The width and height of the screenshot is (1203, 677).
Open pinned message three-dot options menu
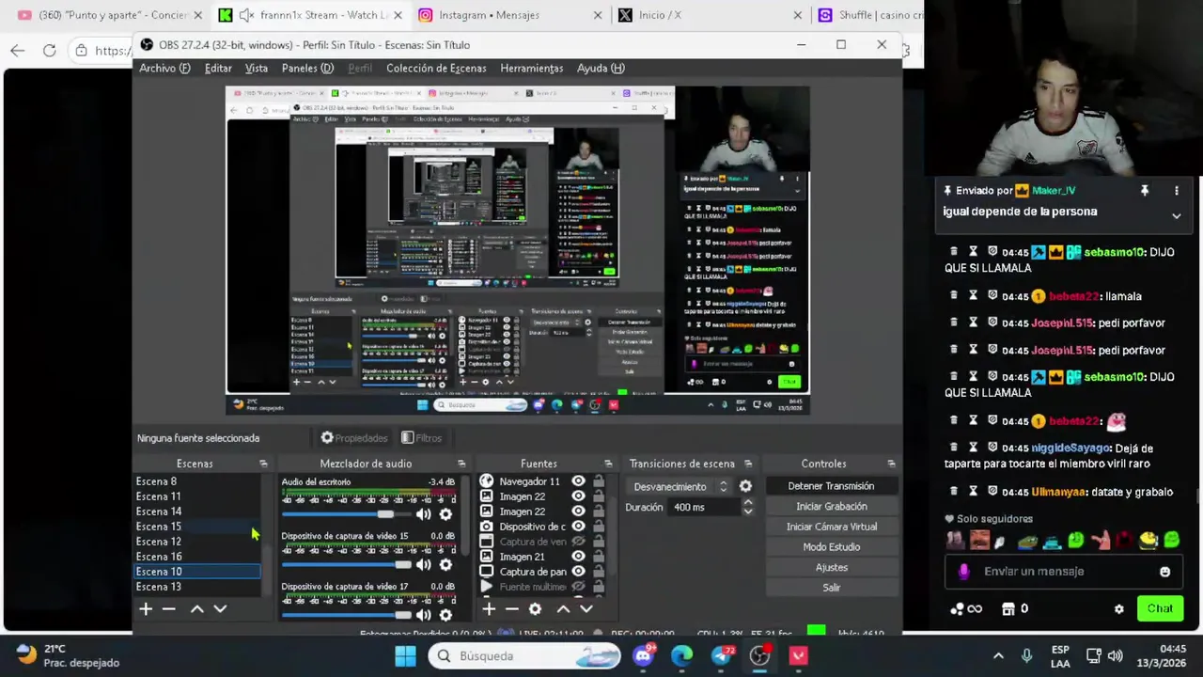pos(1176,191)
